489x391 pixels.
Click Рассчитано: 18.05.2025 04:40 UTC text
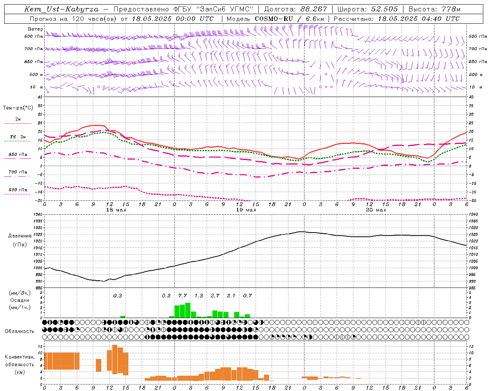click(397, 19)
